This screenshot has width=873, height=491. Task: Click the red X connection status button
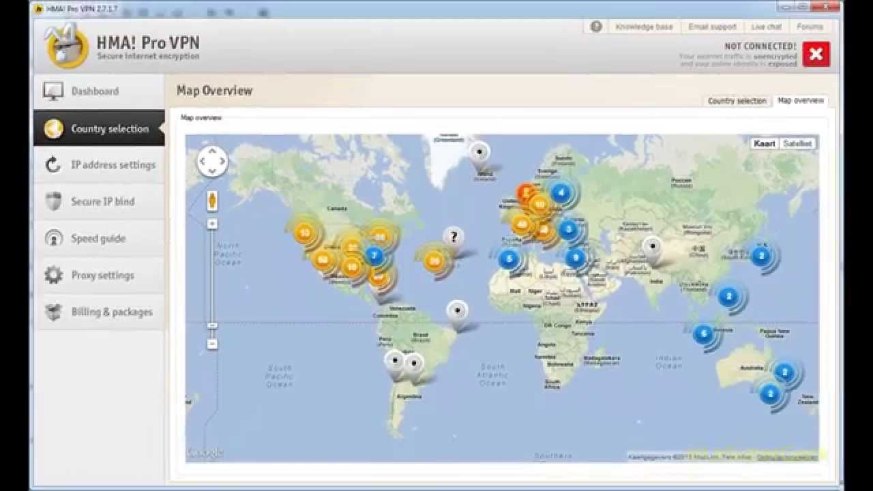[x=816, y=54]
